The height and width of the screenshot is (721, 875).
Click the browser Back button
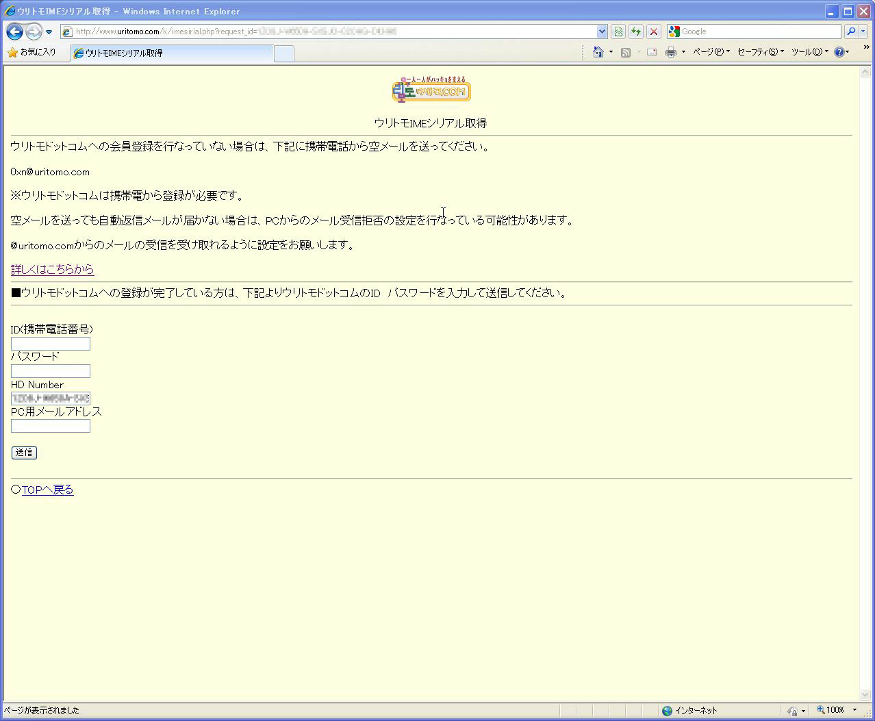click(x=15, y=31)
